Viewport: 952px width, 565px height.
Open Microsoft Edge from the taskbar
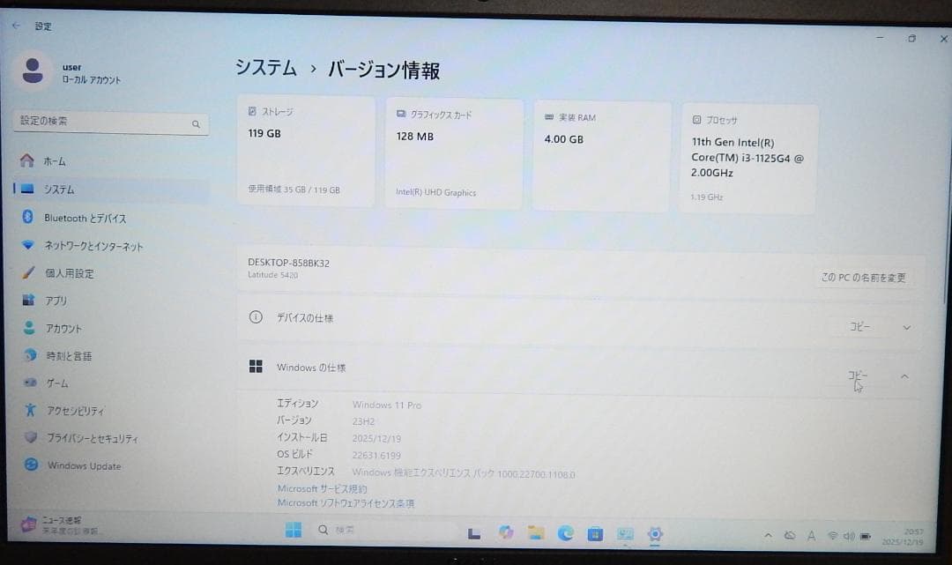pyautogui.click(x=565, y=532)
